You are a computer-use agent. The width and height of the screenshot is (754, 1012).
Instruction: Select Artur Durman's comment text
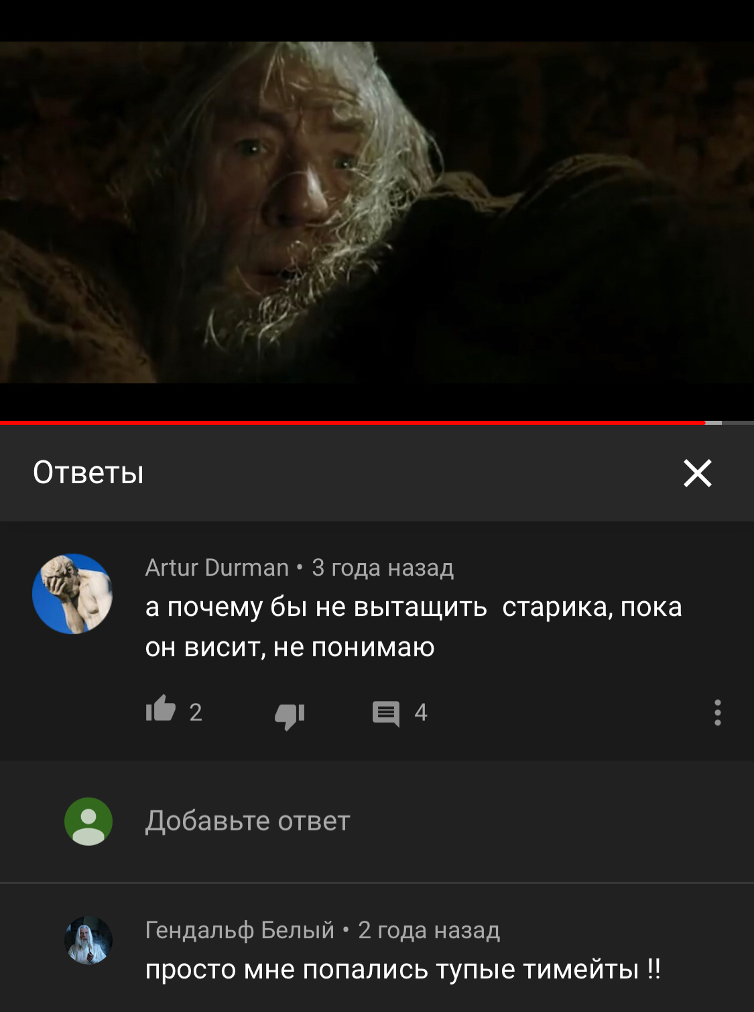point(414,627)
